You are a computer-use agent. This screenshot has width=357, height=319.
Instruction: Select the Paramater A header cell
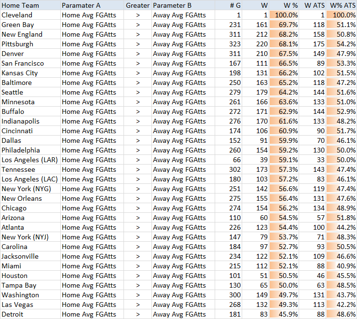(92, 5)
